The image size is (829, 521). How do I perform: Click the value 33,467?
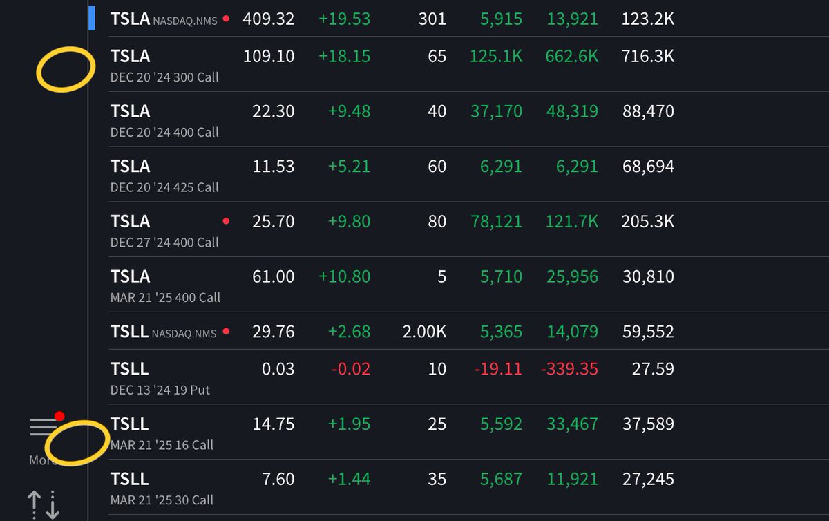click(572, 424)
